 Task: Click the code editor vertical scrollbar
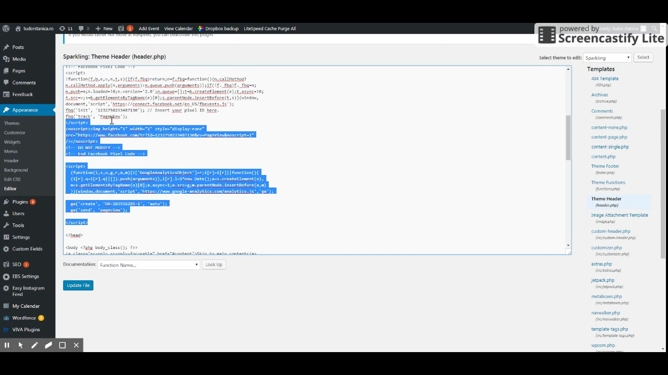coord(568,138)
